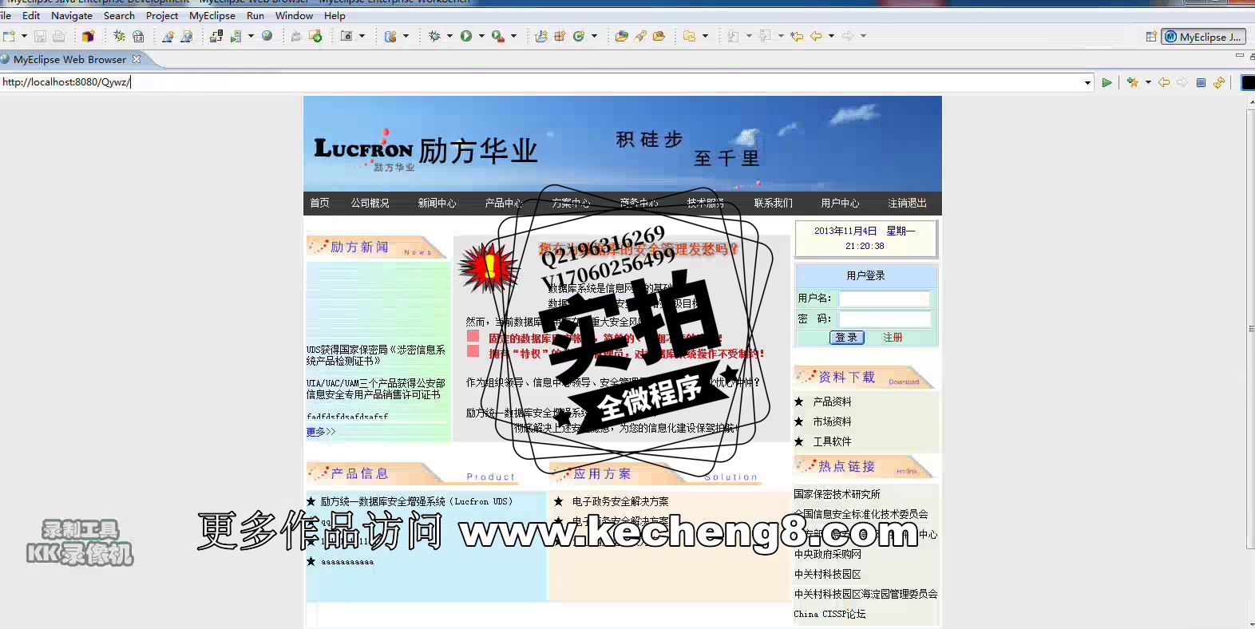Click the 注册 register link

coord(893,338)
